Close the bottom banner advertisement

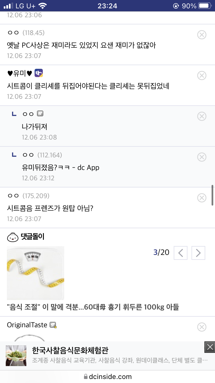click(210, 347)
